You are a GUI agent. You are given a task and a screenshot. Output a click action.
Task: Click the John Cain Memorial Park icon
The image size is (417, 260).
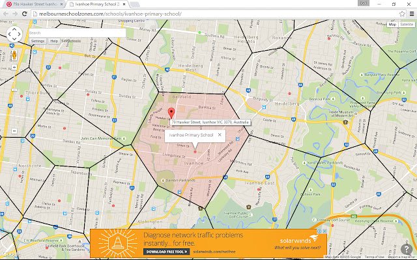click(x=124, y=138)
